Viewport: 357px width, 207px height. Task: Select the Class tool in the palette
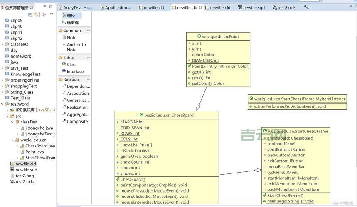[71, 65]
